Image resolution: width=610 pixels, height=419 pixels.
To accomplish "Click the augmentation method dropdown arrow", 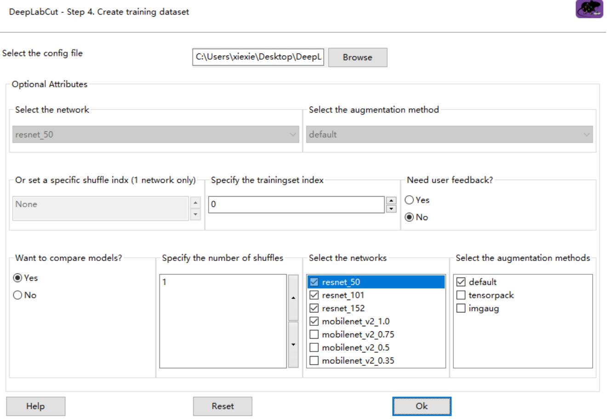I will click(x=587, y=134).
